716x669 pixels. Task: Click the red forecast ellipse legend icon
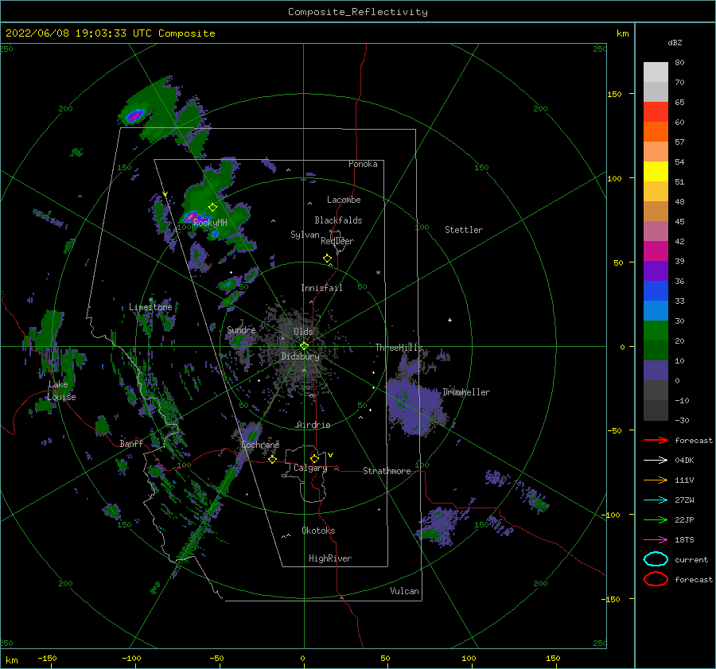(656, 579)
